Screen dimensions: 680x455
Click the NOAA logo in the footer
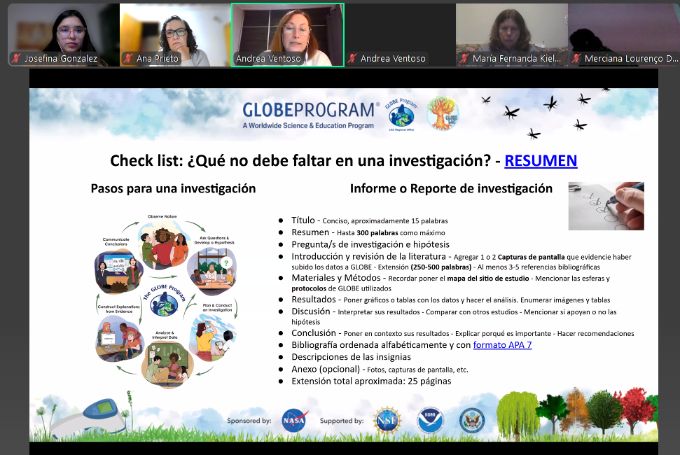430,420
